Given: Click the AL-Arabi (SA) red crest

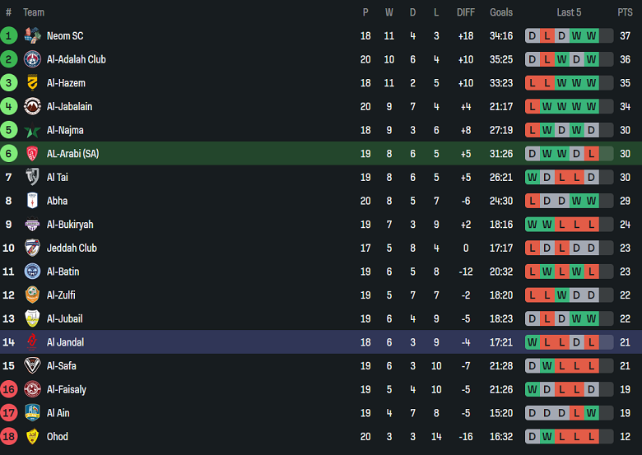Looking at the screenshot, I should (x=32, y=154).
